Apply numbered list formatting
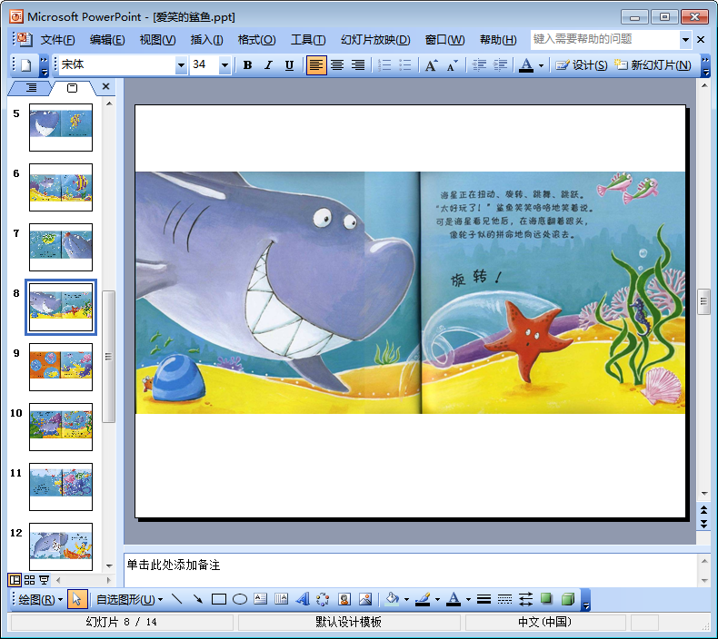The height and width of the screenshot is (639, 718). [x=385, y=65]
